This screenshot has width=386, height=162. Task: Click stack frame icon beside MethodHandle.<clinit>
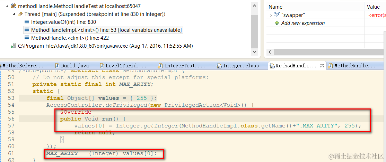[27, 38]
